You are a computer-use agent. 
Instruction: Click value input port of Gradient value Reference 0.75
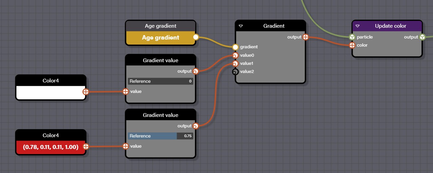tap(125, 146)
